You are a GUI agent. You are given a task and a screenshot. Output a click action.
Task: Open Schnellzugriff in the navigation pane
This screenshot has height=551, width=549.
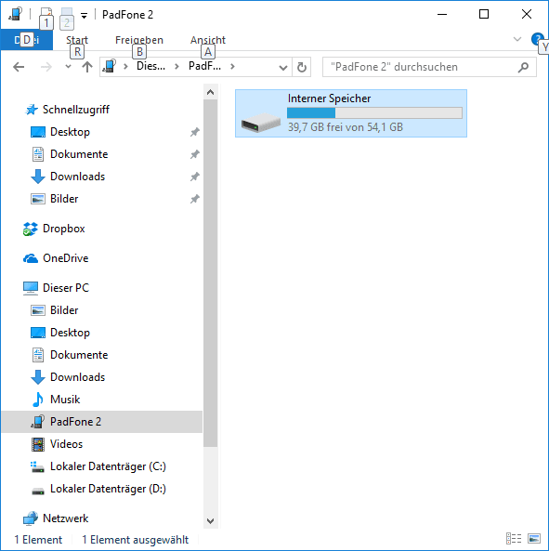pyautogui.click(x=76, y=110)
